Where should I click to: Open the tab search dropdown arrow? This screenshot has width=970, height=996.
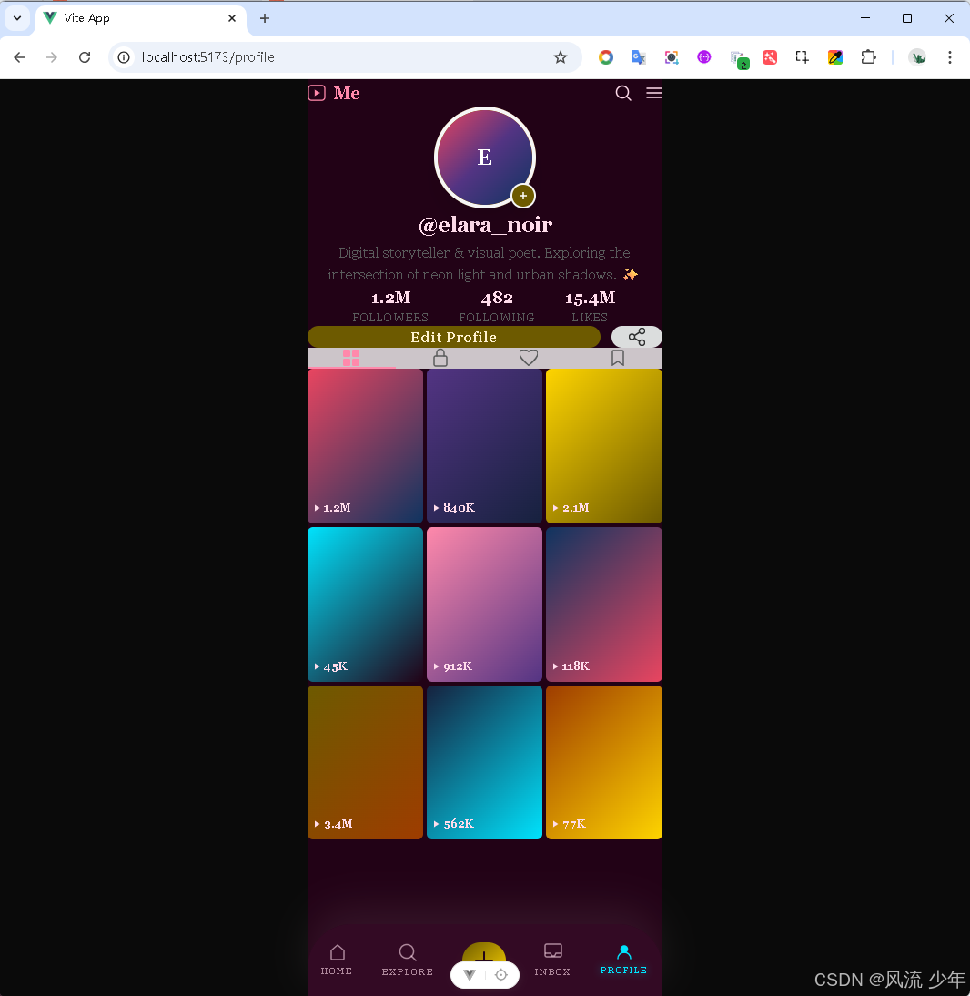[17, 18]
